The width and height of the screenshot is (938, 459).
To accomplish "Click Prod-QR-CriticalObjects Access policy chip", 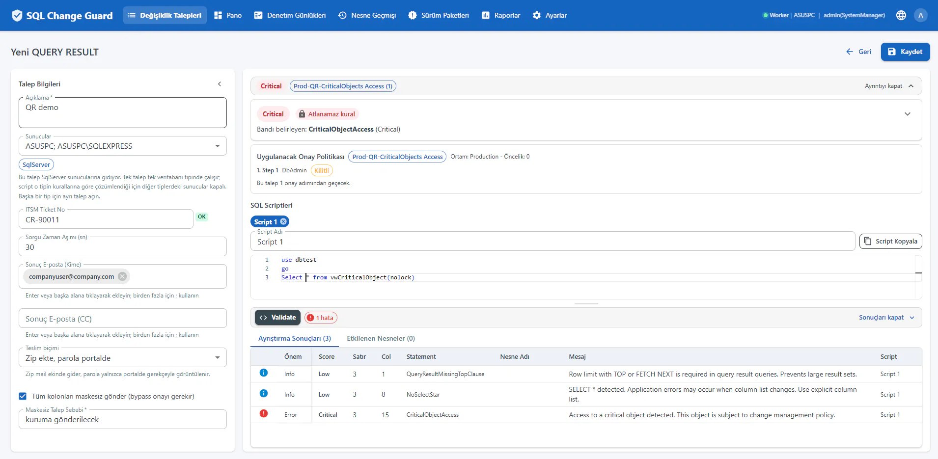I will point(397,157).
